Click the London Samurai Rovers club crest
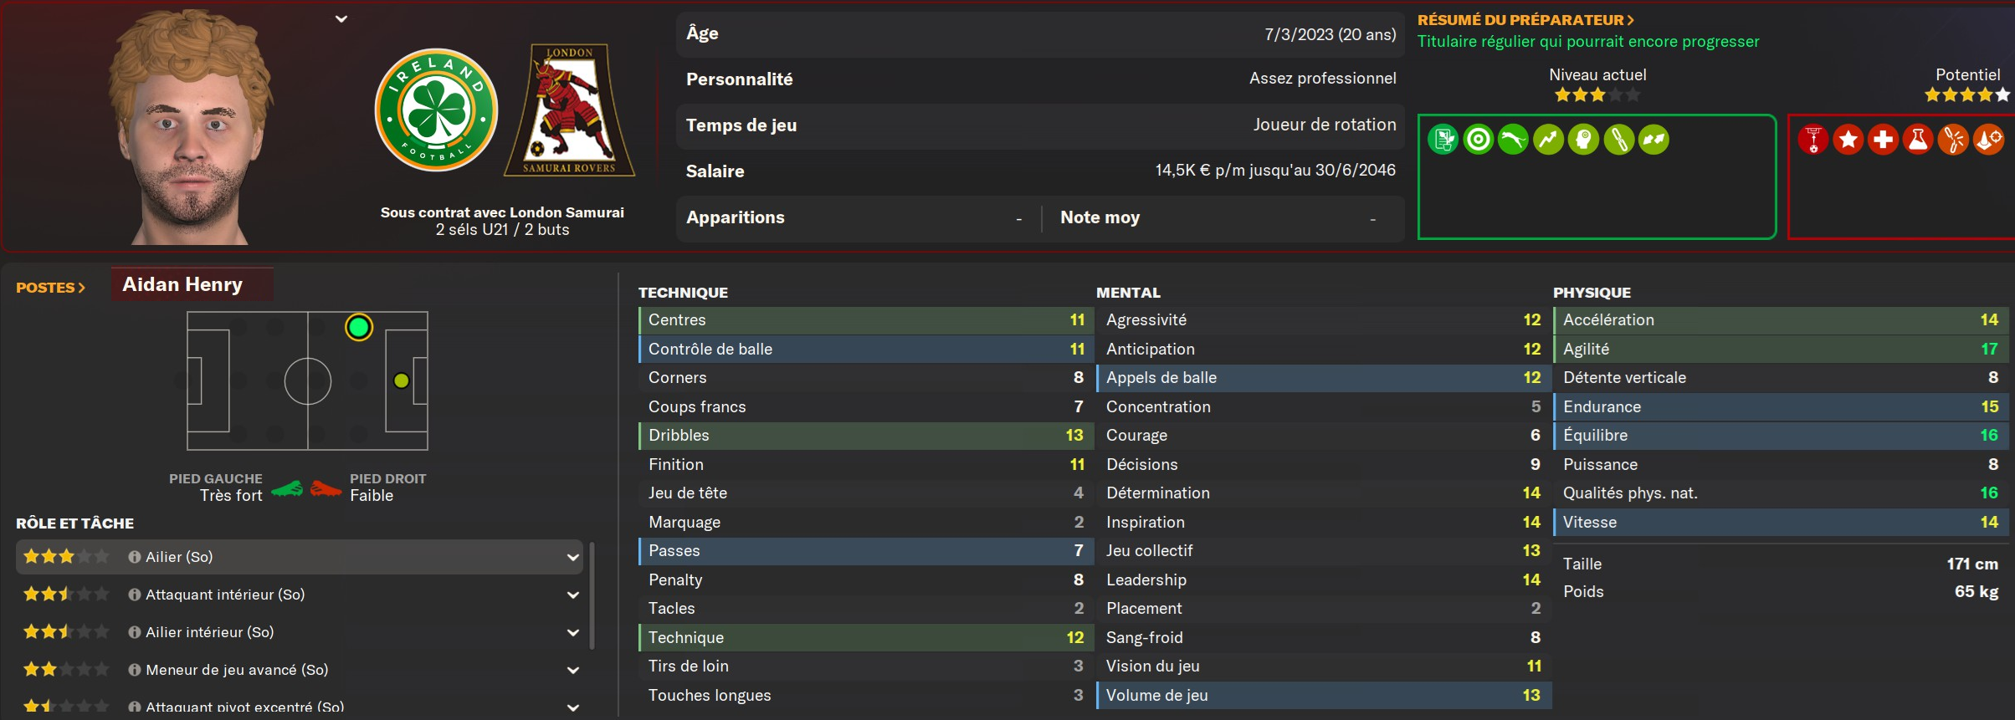Image resolution: width=2015 pixels, height=720 pixels. [570, 110]
